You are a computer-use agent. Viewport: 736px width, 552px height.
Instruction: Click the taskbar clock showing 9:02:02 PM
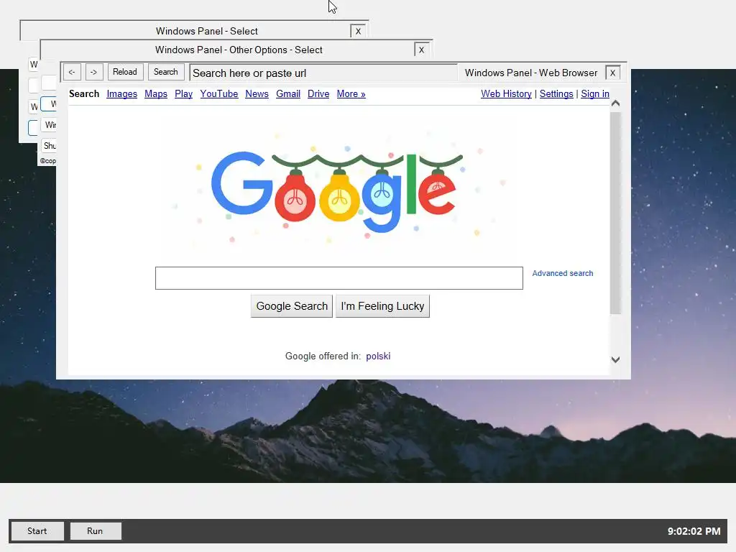(694, 531)
